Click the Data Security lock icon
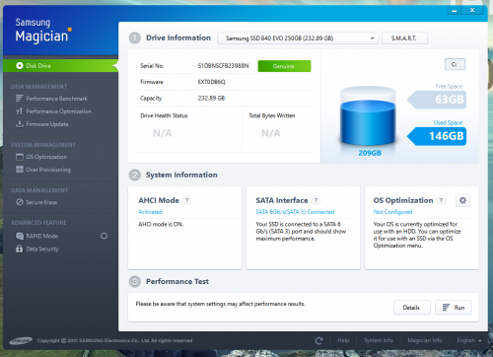493x357 pixels. click(x=20, y=249)
